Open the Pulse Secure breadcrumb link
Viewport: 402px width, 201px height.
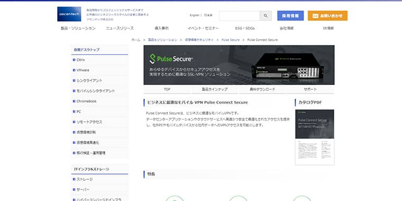(231, 40)
